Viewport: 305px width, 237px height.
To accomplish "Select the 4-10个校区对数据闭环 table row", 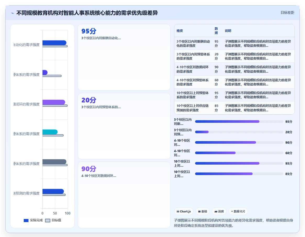I will click(234, 69).
